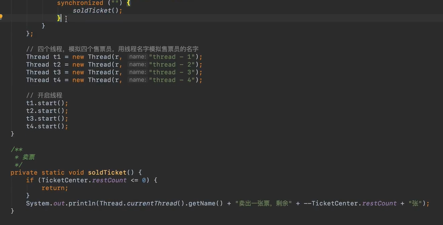The image size is (443, 225).
Task: Click the yellow intention lightbulb icon
Action: coord(2,17)
